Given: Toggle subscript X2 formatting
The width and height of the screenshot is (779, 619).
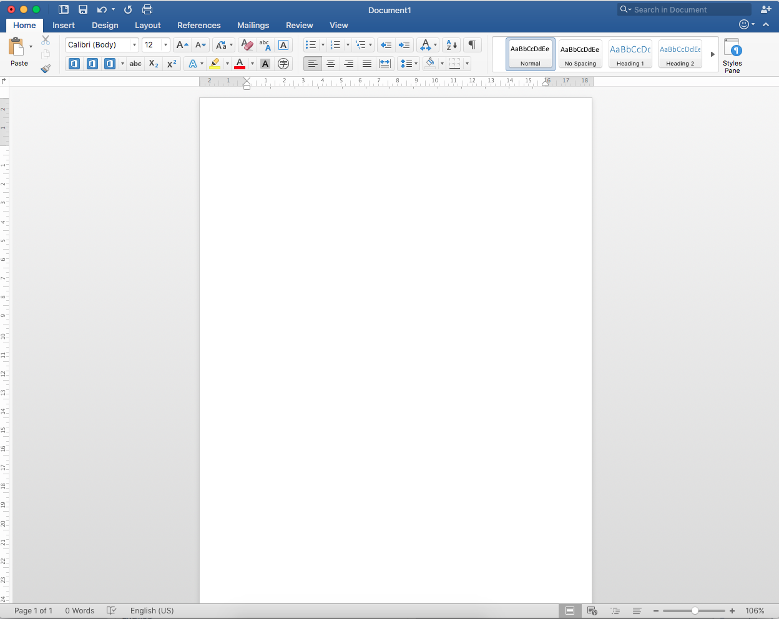Looking at the screenshot, I should point(154,64).
